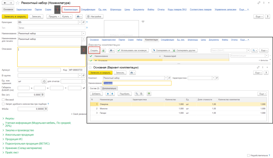Image resolution: width=273 pixels, height=158 pixels.
Task: Open the Продать dropdown menu
Action: point(53,17)
